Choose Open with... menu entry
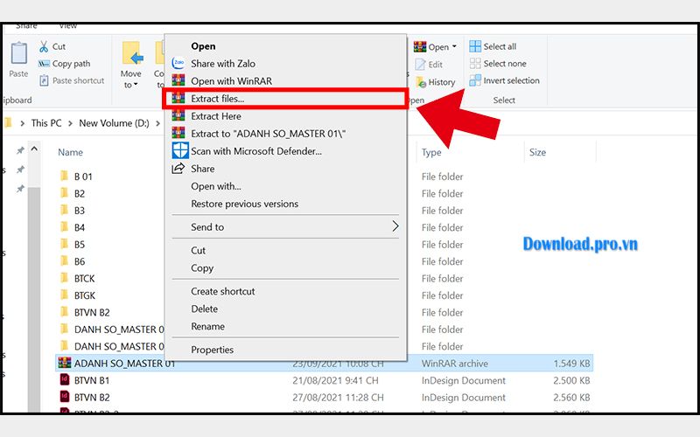The image size is (700, 437). tap(215, 186)
